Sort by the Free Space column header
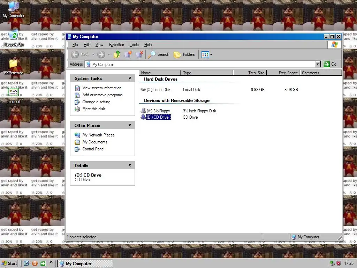 tap(283, 73)
